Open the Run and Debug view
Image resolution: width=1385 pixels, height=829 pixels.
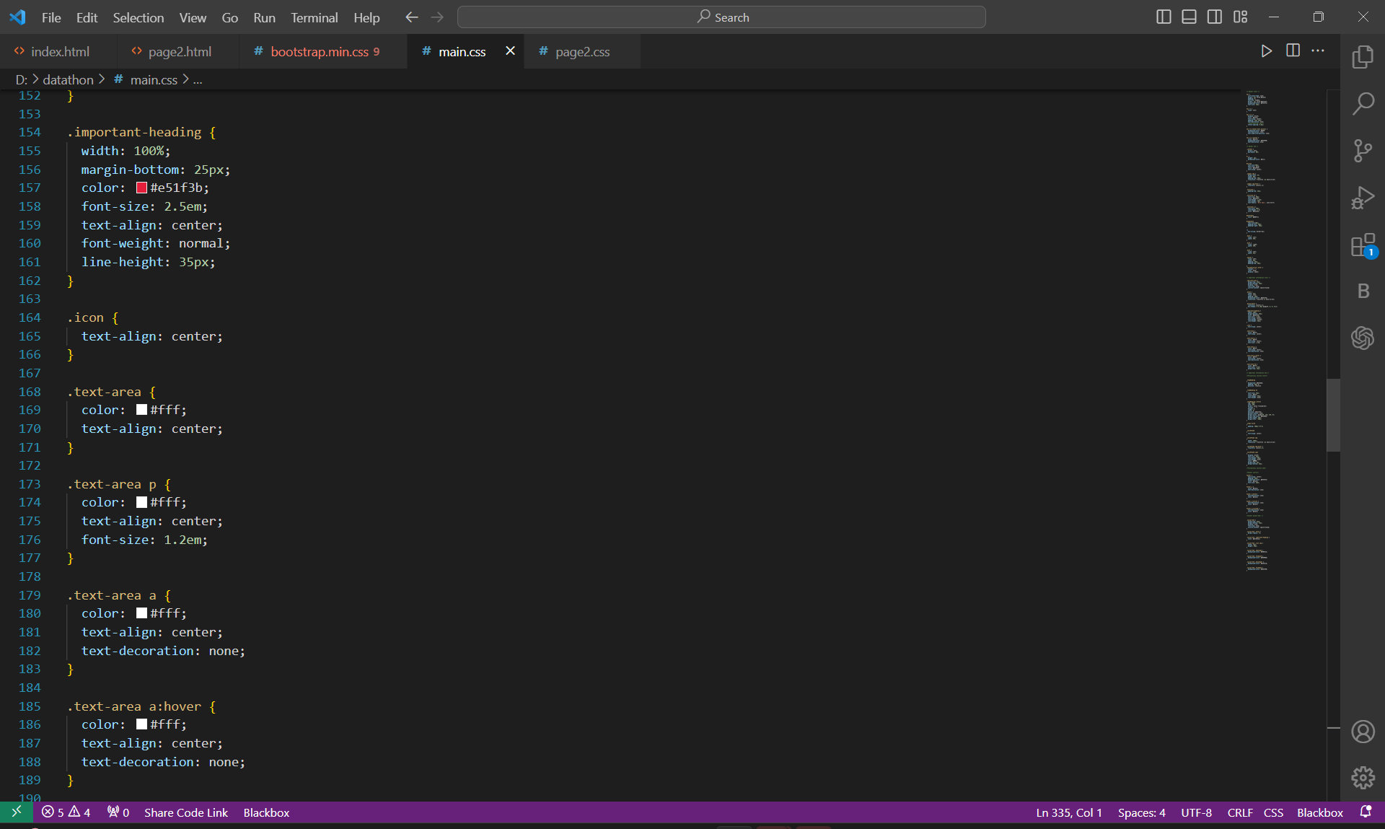(1363, 198)
